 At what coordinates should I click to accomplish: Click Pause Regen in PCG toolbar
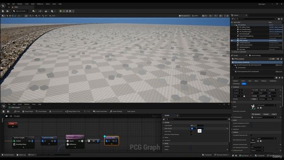point(28,112)
